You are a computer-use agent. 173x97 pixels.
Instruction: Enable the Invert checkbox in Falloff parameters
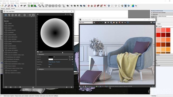[49, 67]
